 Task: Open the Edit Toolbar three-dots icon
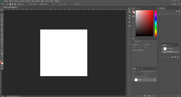pyautogui.click(x=2, y=58)
